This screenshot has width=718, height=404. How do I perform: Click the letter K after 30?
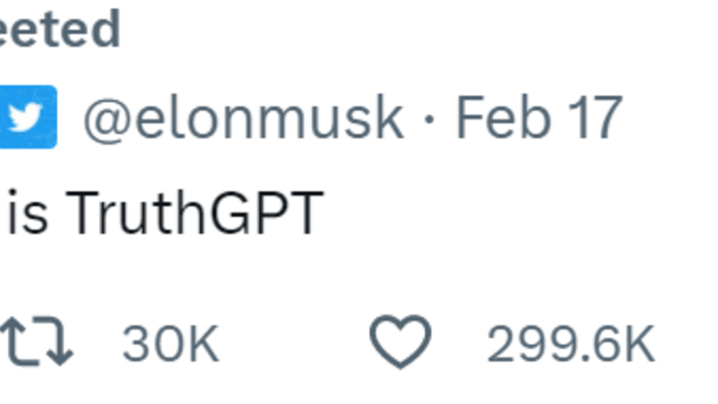click(203, 343)
